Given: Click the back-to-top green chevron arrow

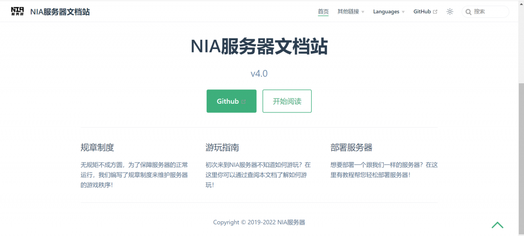Looking at the screenshot, I should tap(497, 225).
